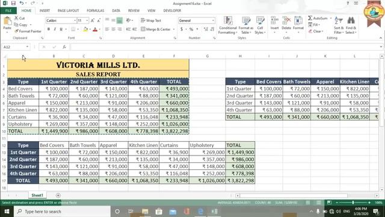The image size is (385, 217).
Task: Open the Calibri font name dropdown
Action: [x=75, y=20]
